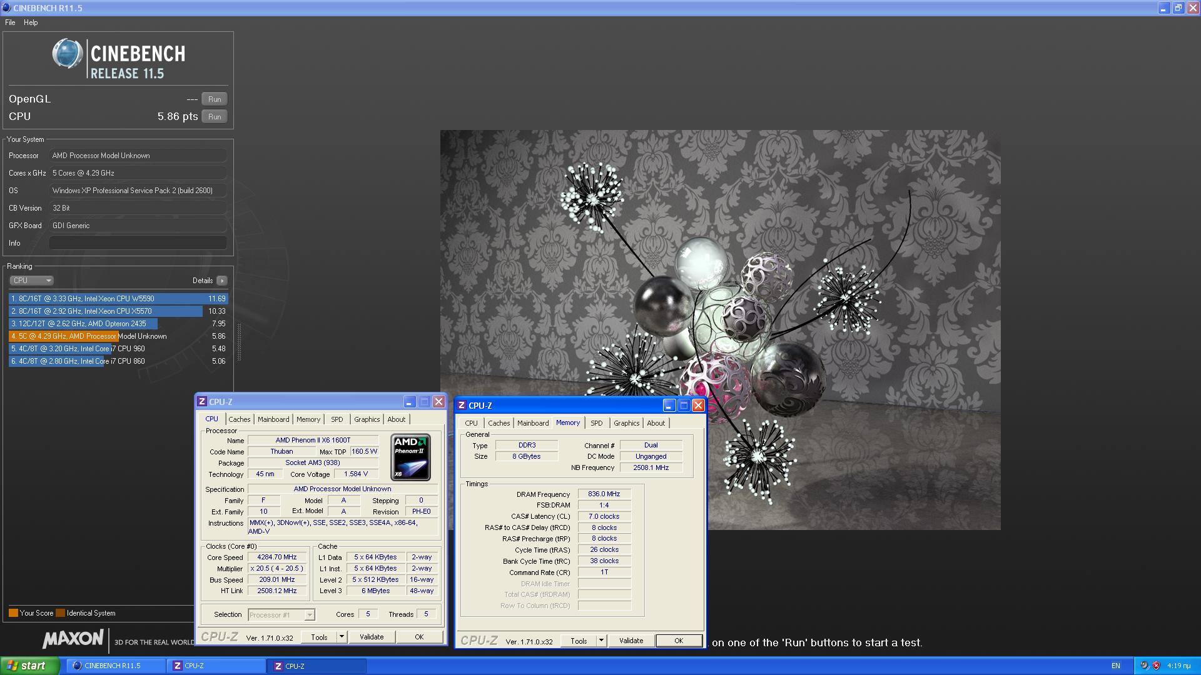Minimize the right CPU-Z window

pos(669,406)
